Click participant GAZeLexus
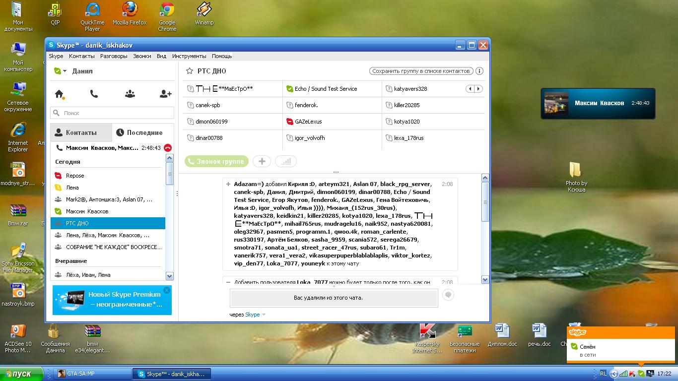The width and height of the screenshot is (678, 381). click(308, 122)
